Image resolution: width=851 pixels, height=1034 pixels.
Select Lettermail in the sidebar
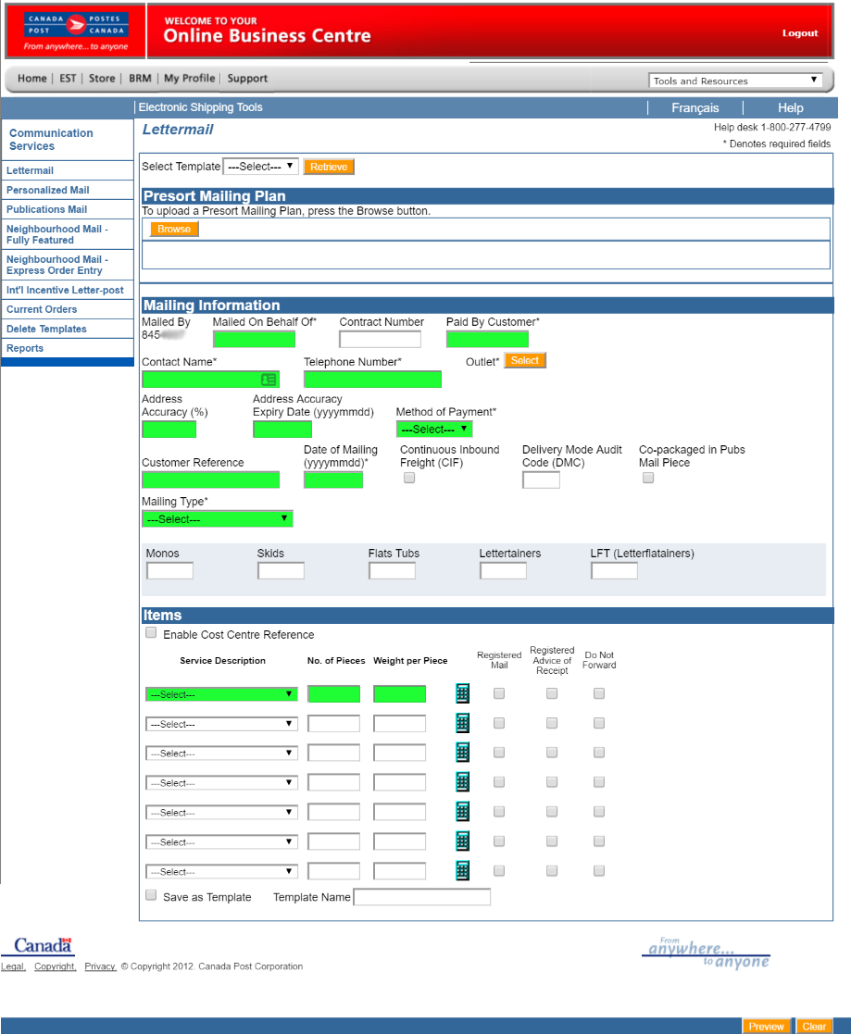point(68,170)
